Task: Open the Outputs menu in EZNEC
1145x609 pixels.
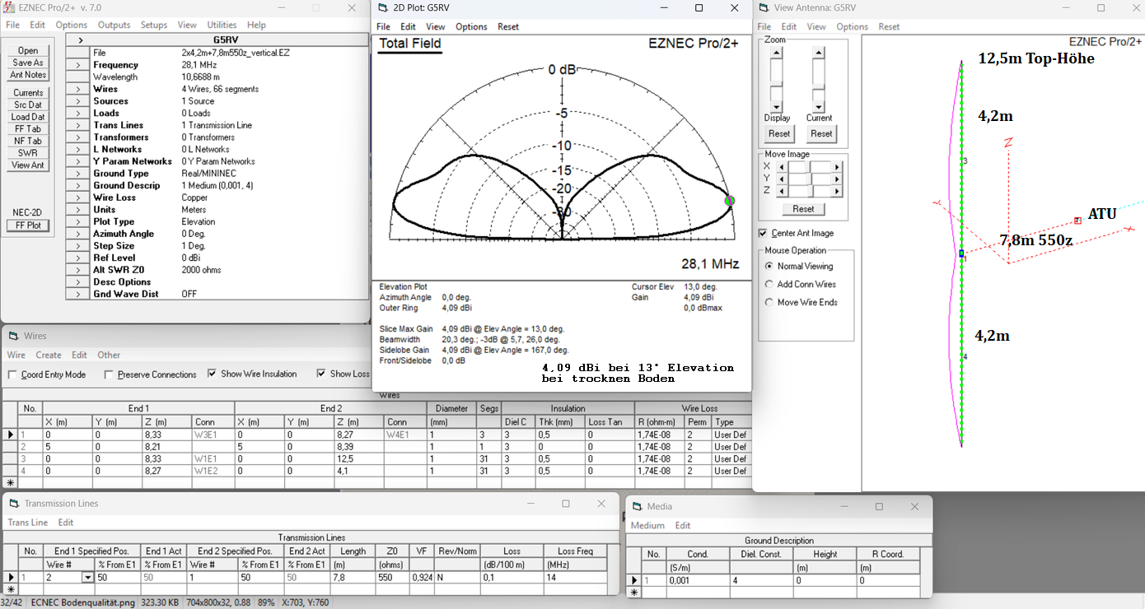Action: coord(114,26)
